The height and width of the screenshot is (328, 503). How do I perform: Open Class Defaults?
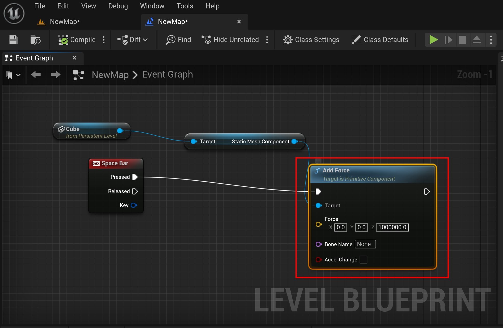(380, 40)
